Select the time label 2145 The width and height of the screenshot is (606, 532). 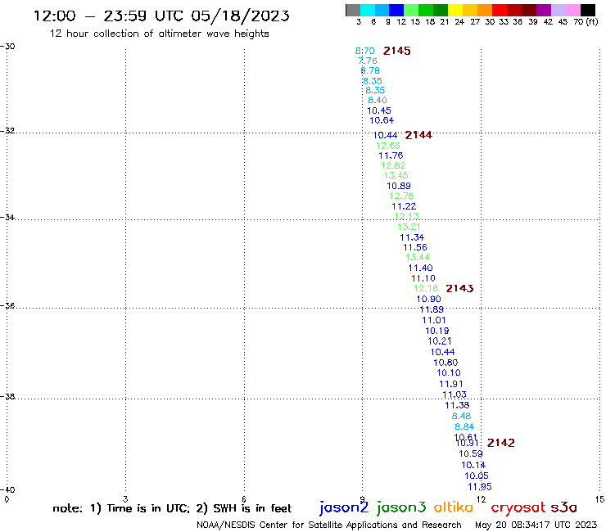pos(397,51)
